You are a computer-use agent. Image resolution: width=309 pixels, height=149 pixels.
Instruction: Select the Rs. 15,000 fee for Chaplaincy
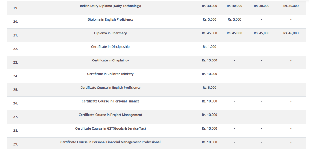[x=209, y=60]
